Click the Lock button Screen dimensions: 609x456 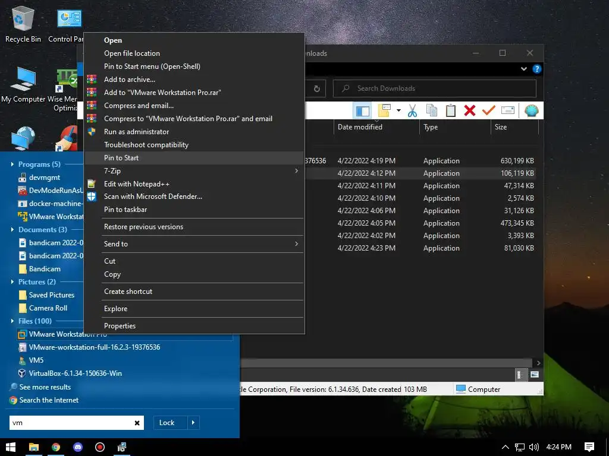point(171,423)
